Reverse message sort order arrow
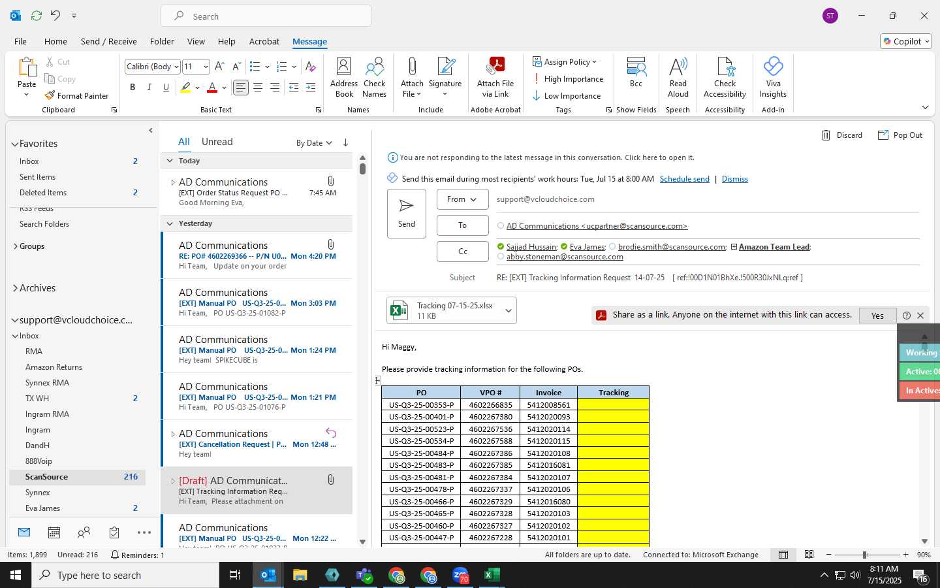This screenshot has height=588, width=940. [345, 142]
